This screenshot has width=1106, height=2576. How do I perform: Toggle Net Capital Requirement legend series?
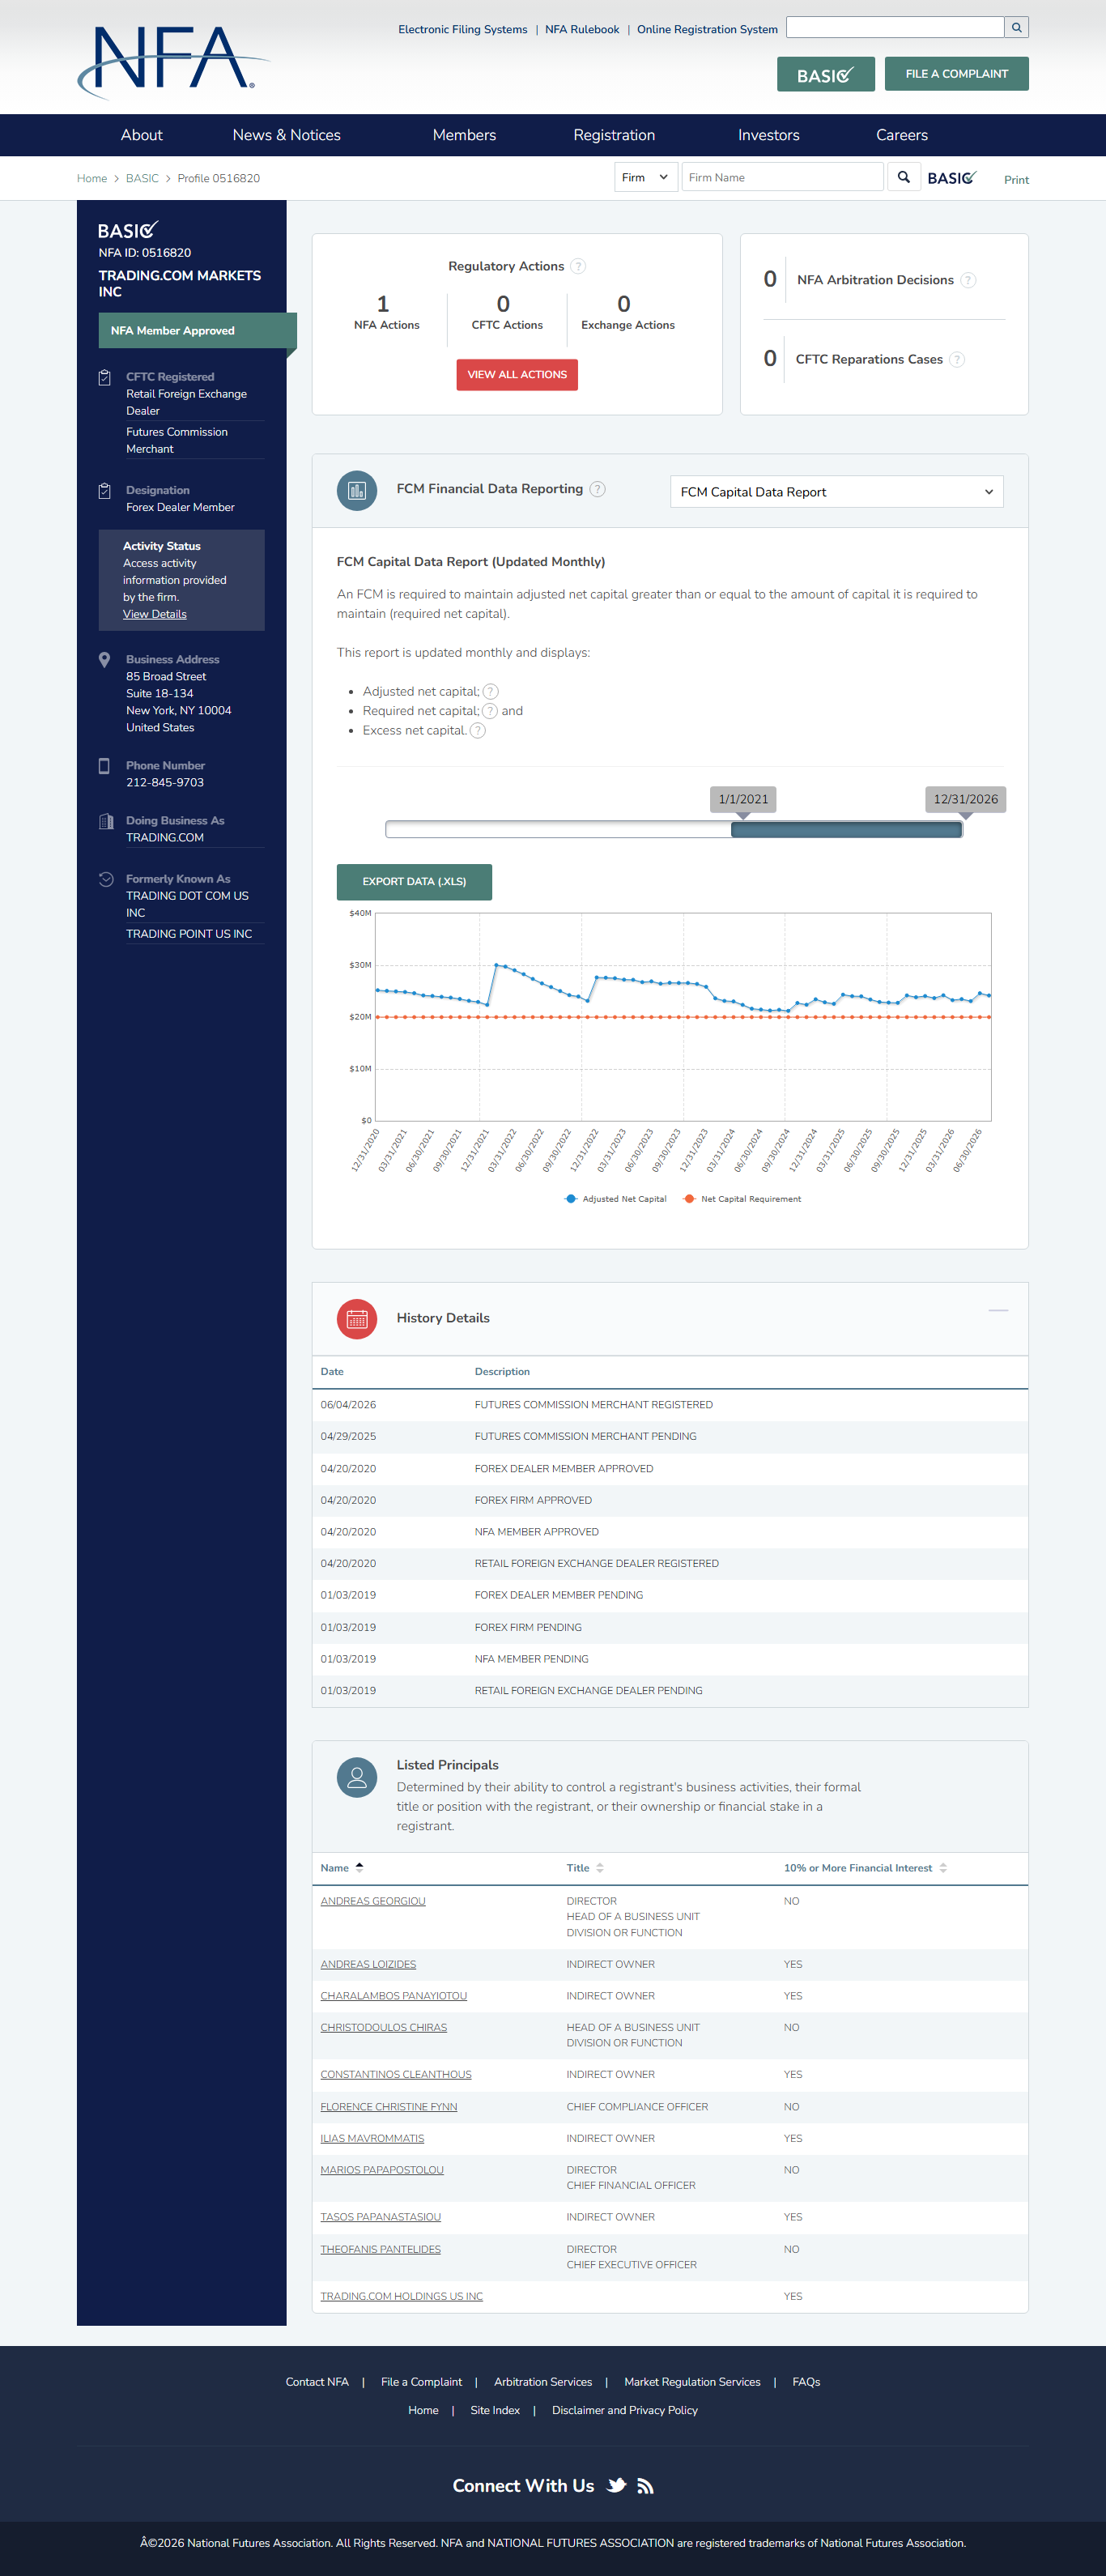741,1199
